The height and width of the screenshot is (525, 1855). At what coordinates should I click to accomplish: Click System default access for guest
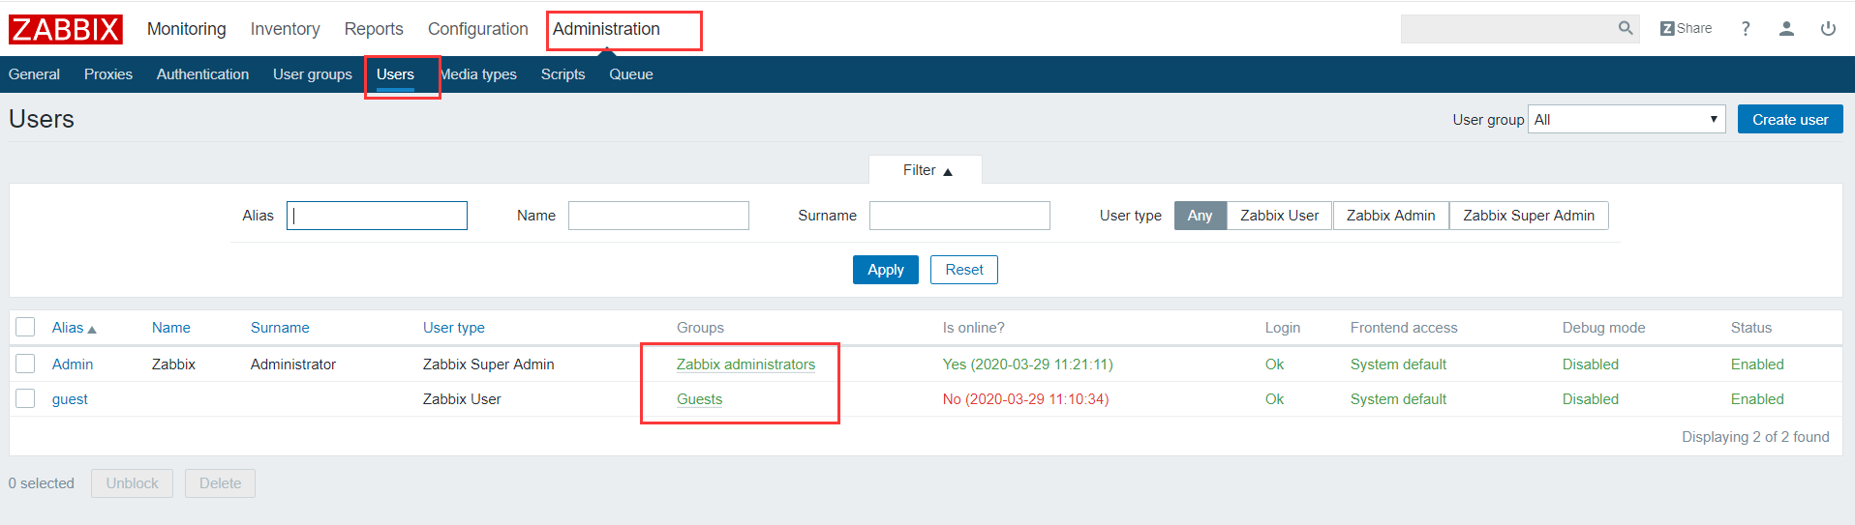click(1398, 399)
